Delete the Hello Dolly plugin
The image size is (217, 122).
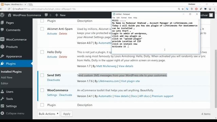point(63,57)
